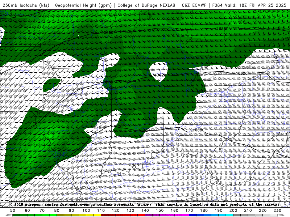Click the 'F084' forecast hour label

pos(217,5)
